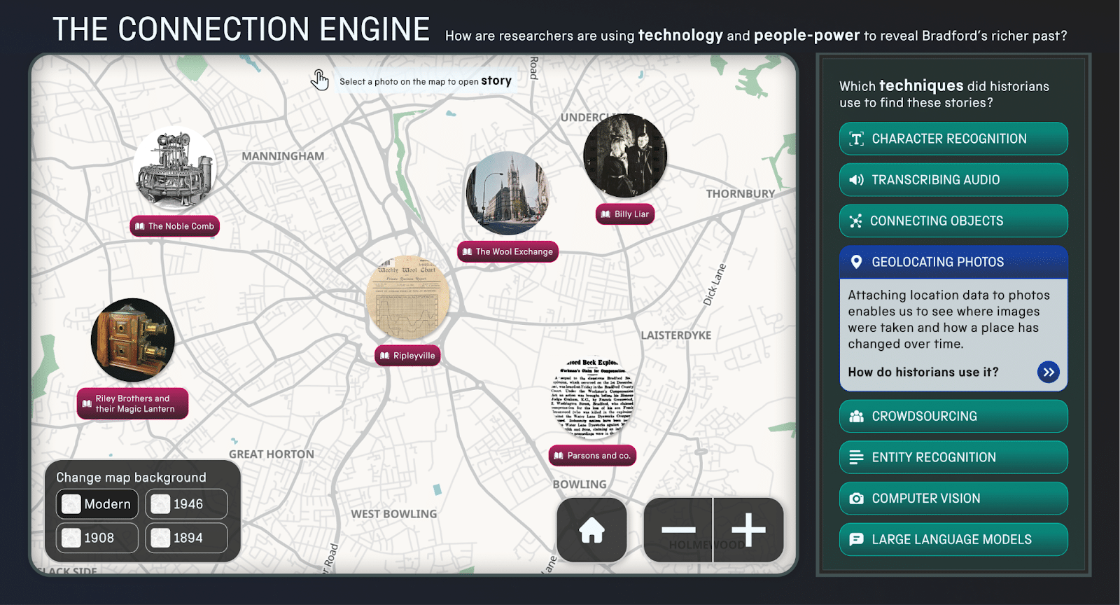Switch map background to 1946
Screen dimensions: 1120x605
(186, 504)
